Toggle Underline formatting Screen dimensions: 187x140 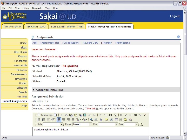(130, 115)
